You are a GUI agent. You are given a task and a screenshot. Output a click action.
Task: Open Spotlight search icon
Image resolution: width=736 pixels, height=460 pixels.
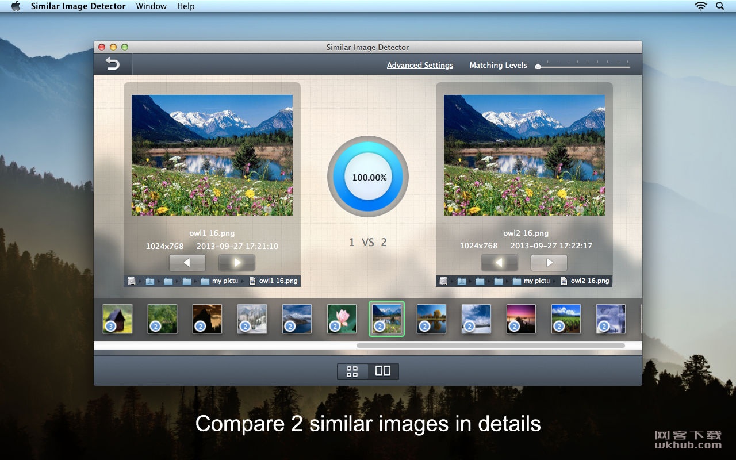tap(720, 6)
